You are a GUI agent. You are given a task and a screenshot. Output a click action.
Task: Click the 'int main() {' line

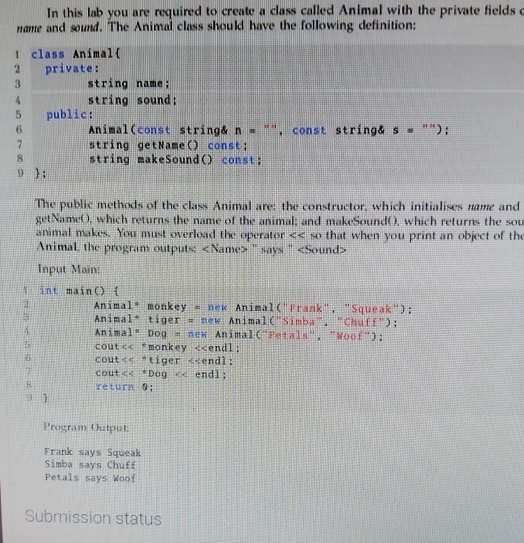pyautogui.click(x=79, y=291)
